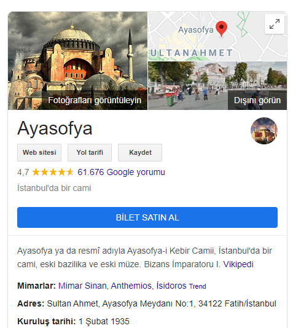Open the 61.676 Google yorumu reviews

click(121, 172)
